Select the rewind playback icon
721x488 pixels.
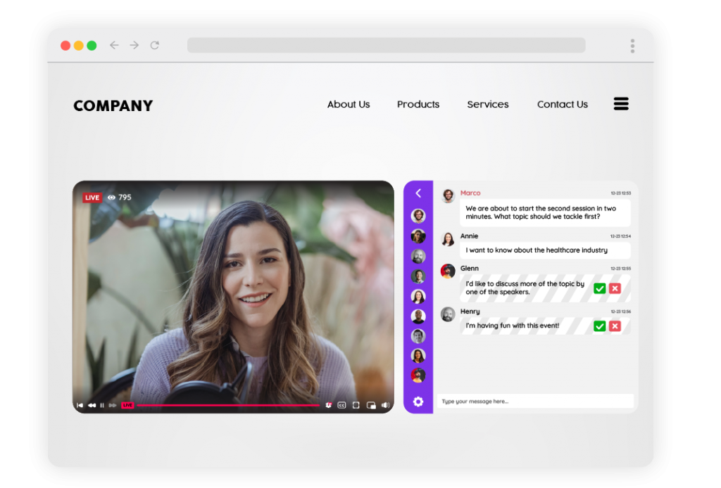pos(92,405)
